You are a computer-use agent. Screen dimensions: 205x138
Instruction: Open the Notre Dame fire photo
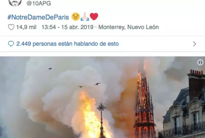[102, 97]
